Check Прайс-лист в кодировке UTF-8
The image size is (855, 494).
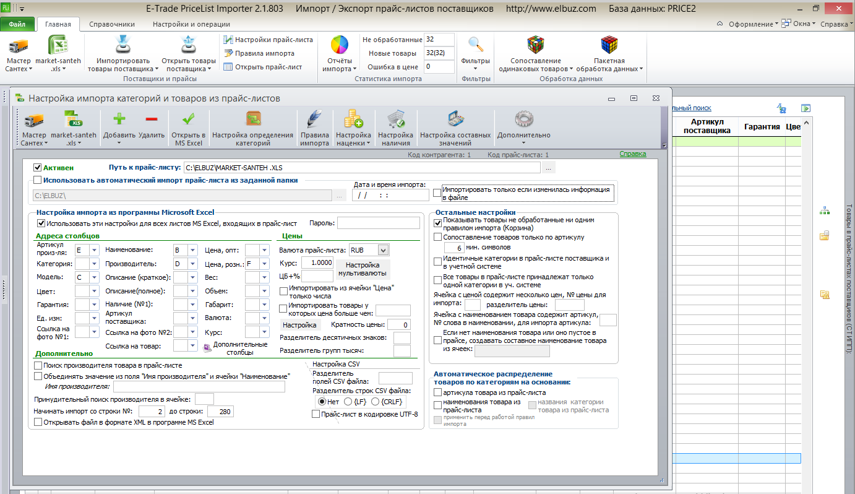point(316,414)
